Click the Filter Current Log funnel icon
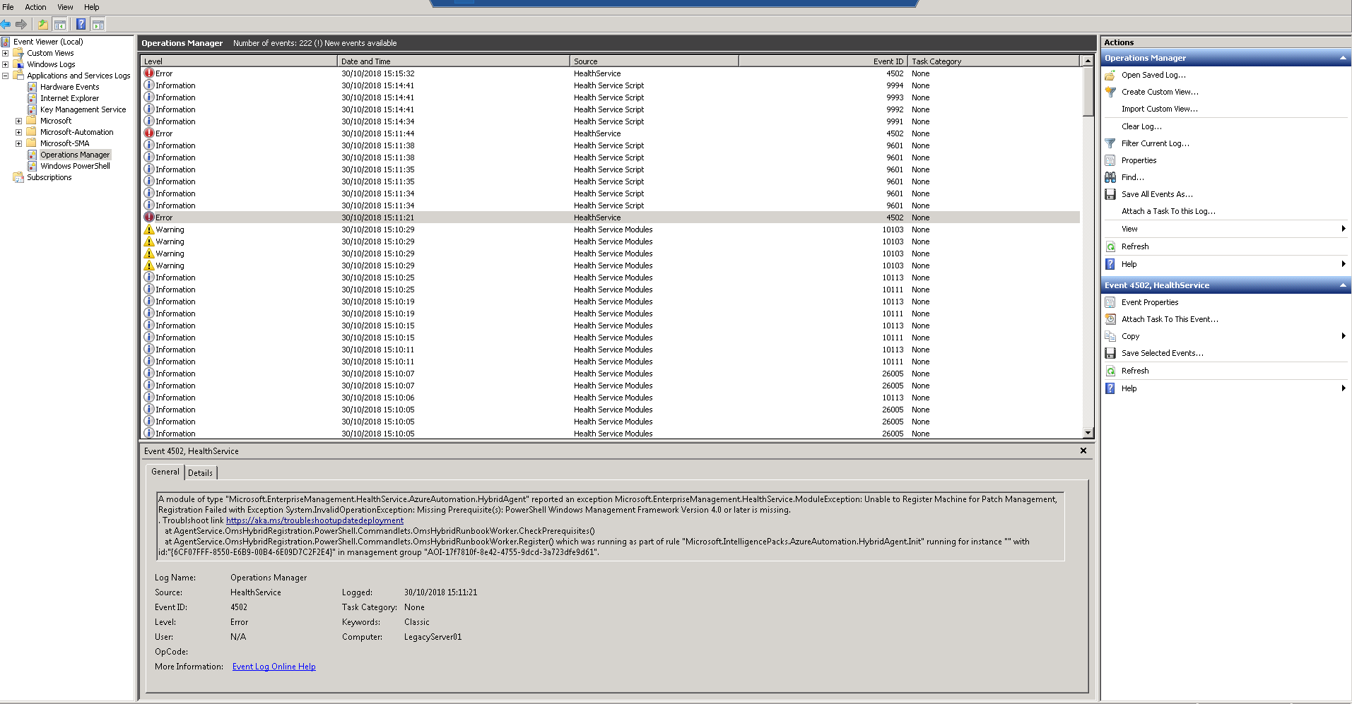 click(x=1110, y=143)
